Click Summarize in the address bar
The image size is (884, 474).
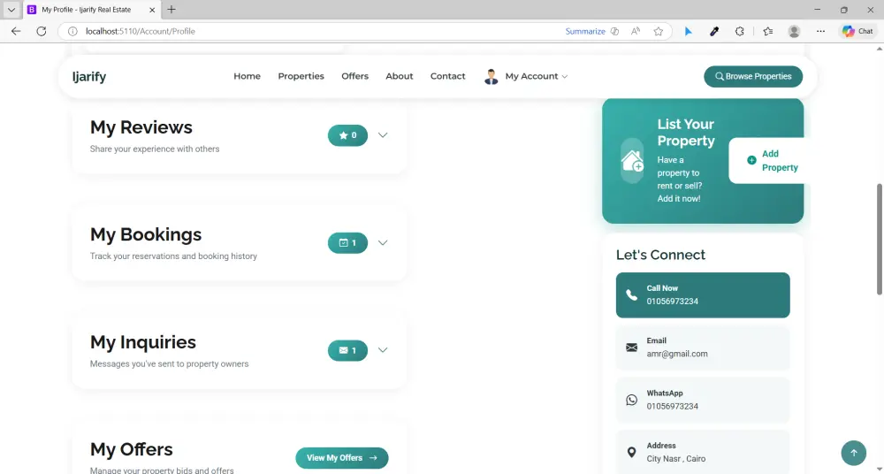(585, 32)
